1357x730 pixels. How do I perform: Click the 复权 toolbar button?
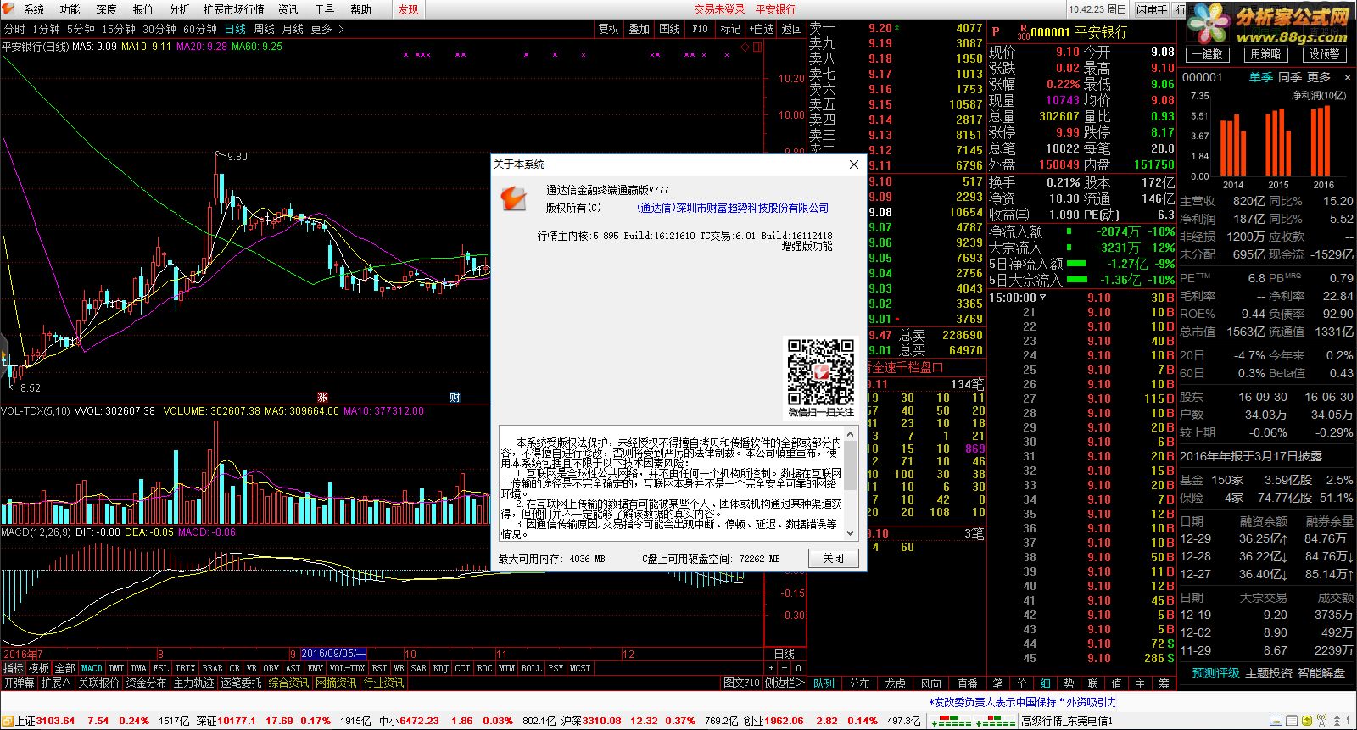click(608, 29)
